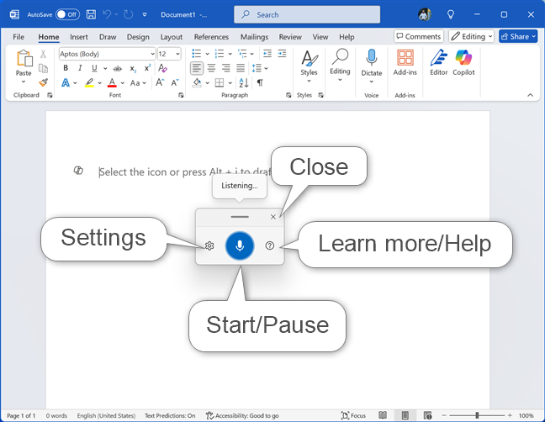Shrink the font size
Image resolution: width=545 pixels, height=422 pixels.
point(174,82)
